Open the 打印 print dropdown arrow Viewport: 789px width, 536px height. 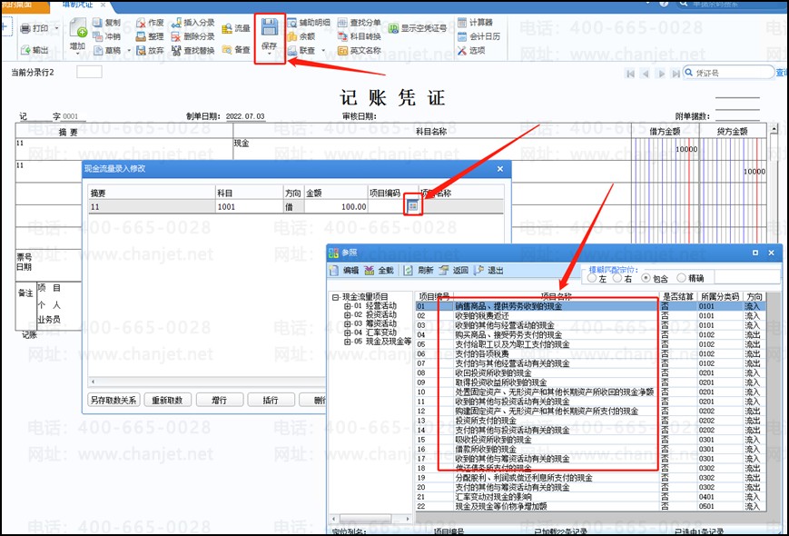(56, 29)
